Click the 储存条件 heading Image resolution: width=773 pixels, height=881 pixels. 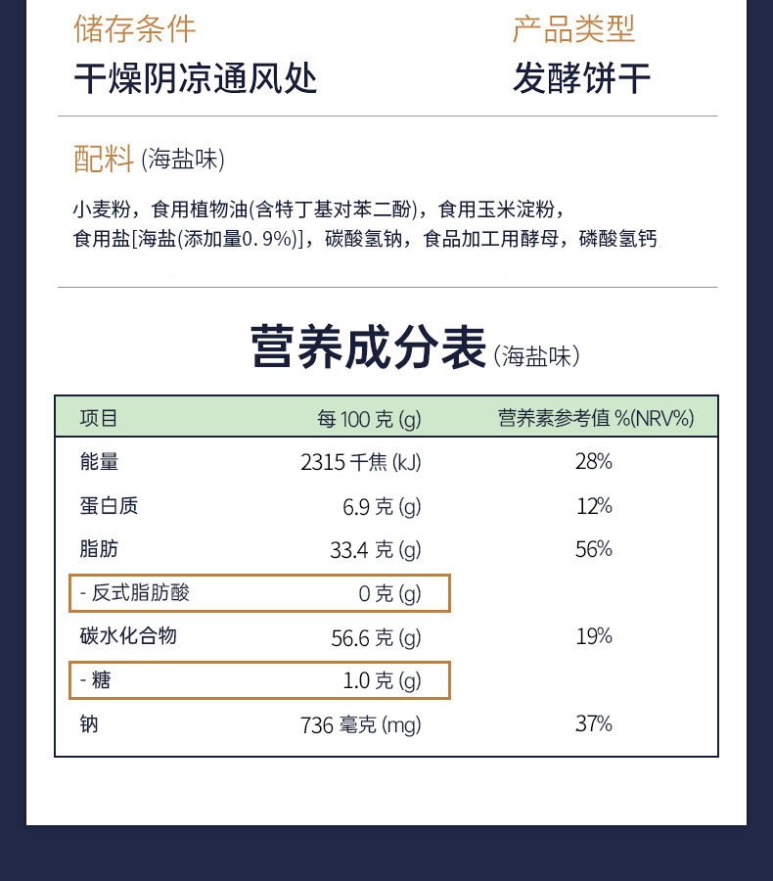(135, 29)
